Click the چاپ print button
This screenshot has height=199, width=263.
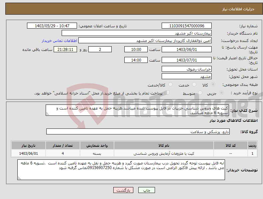(147, 190)
